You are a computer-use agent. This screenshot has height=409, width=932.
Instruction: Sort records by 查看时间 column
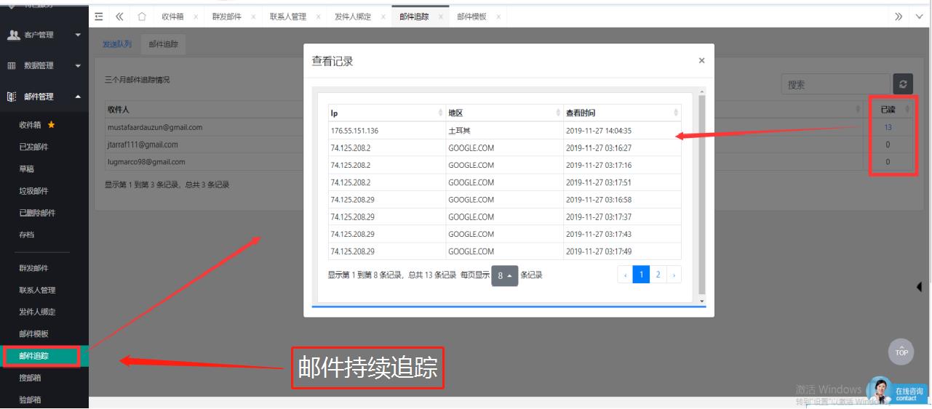click(x=623, y=113)
